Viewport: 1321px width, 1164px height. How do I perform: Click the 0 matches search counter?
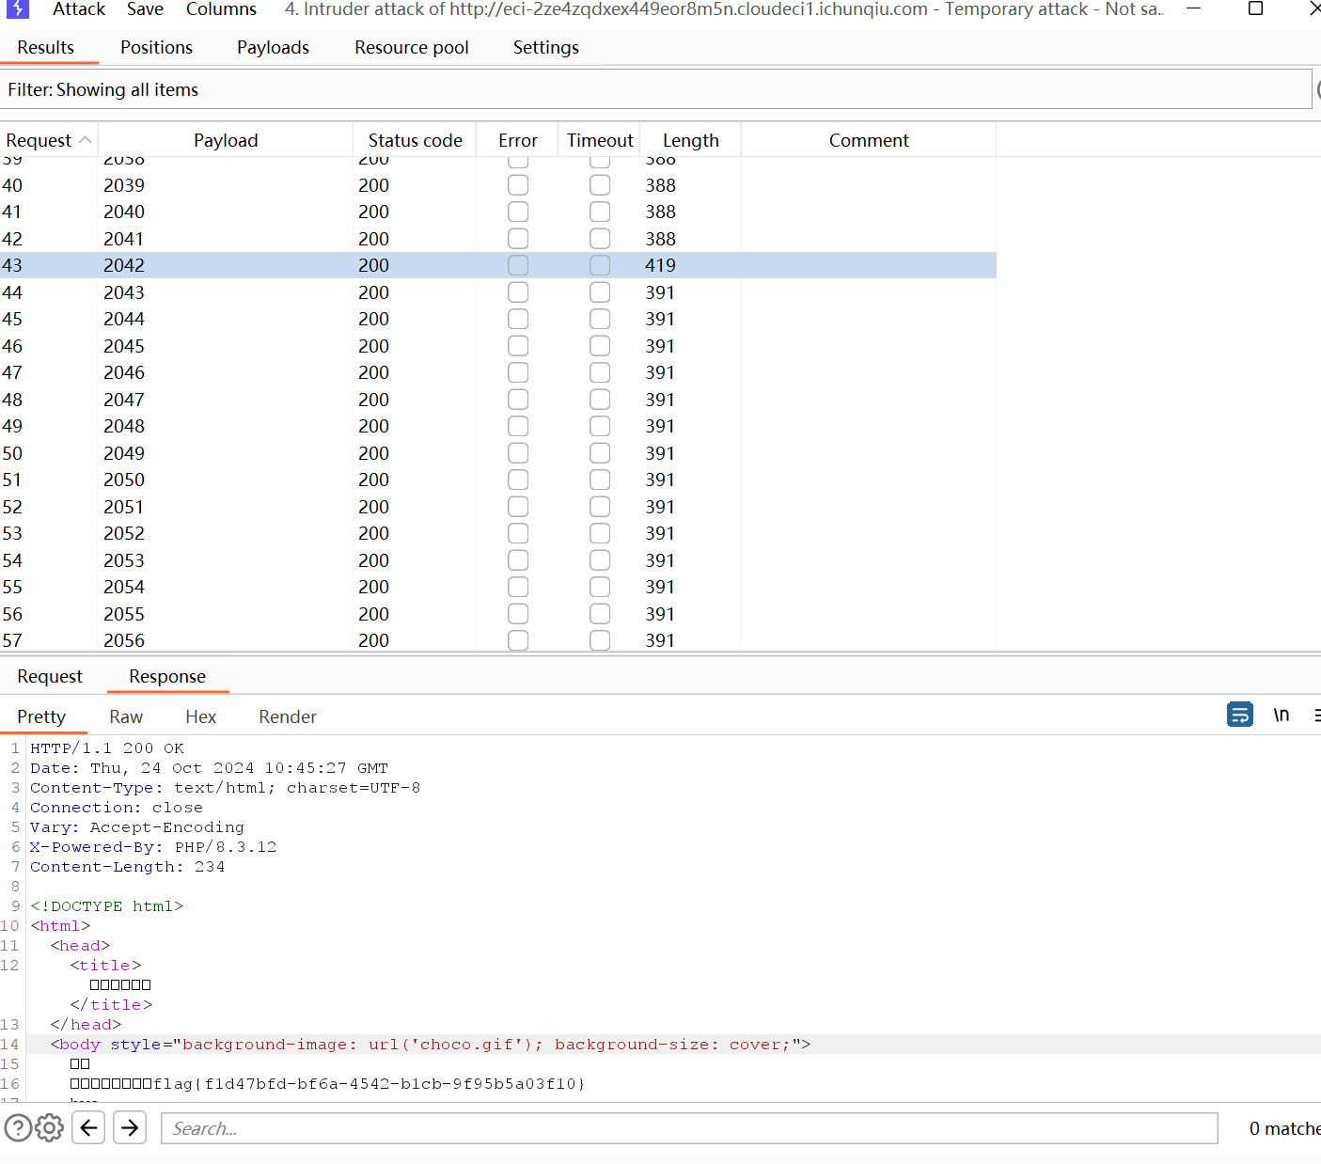(x=1284, y=1128)
